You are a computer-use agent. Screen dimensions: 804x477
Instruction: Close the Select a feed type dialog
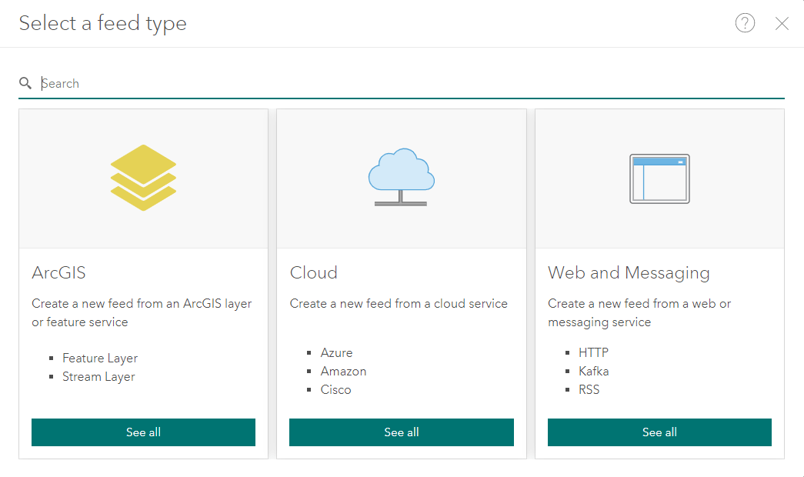click(x=782, y=23)
